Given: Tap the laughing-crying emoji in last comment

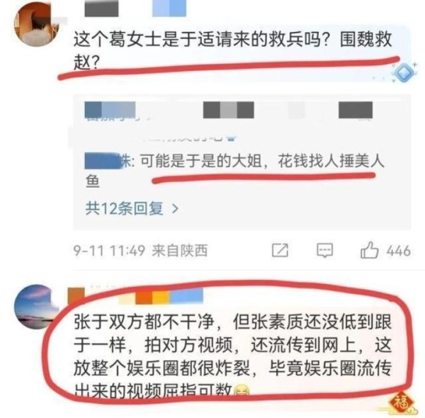Looking at the screenshot, I should [242, 391].
